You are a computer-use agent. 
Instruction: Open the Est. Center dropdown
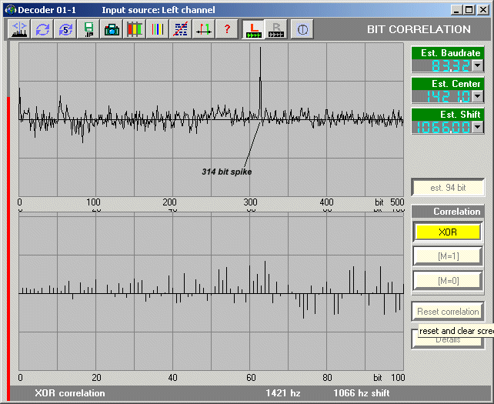[477, 96]
